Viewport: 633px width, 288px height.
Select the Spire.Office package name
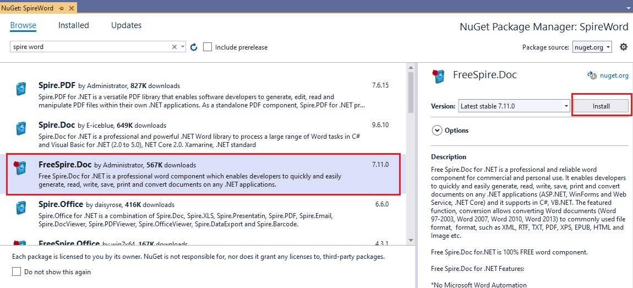click(x=61, y=204)
